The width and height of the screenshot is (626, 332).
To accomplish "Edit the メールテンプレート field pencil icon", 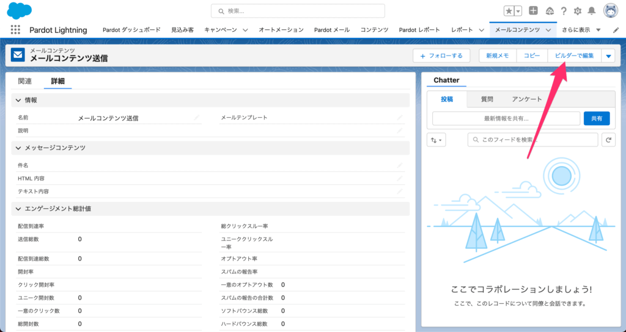I will (x=400, y=118).
